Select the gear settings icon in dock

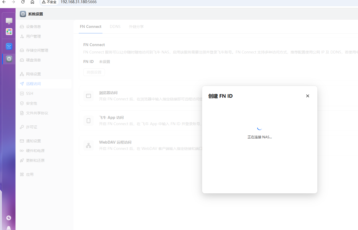9,59
